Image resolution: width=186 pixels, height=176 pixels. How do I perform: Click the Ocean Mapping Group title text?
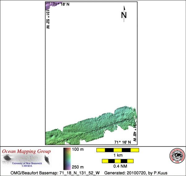point(26,152)
